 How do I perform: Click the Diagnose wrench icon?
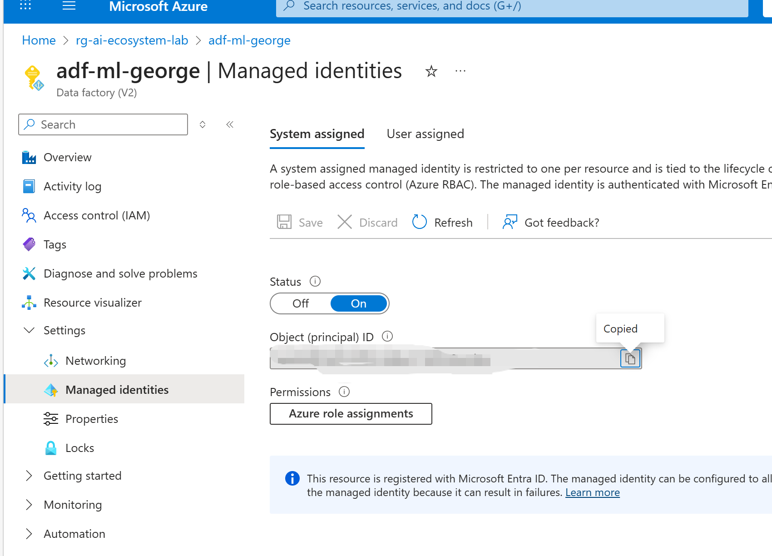[29, 273]
